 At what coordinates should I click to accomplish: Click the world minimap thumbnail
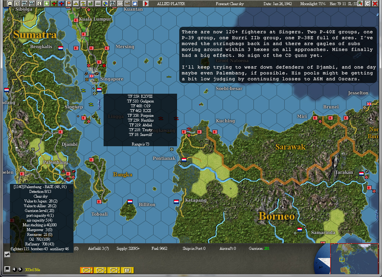(x=354, y=259)
